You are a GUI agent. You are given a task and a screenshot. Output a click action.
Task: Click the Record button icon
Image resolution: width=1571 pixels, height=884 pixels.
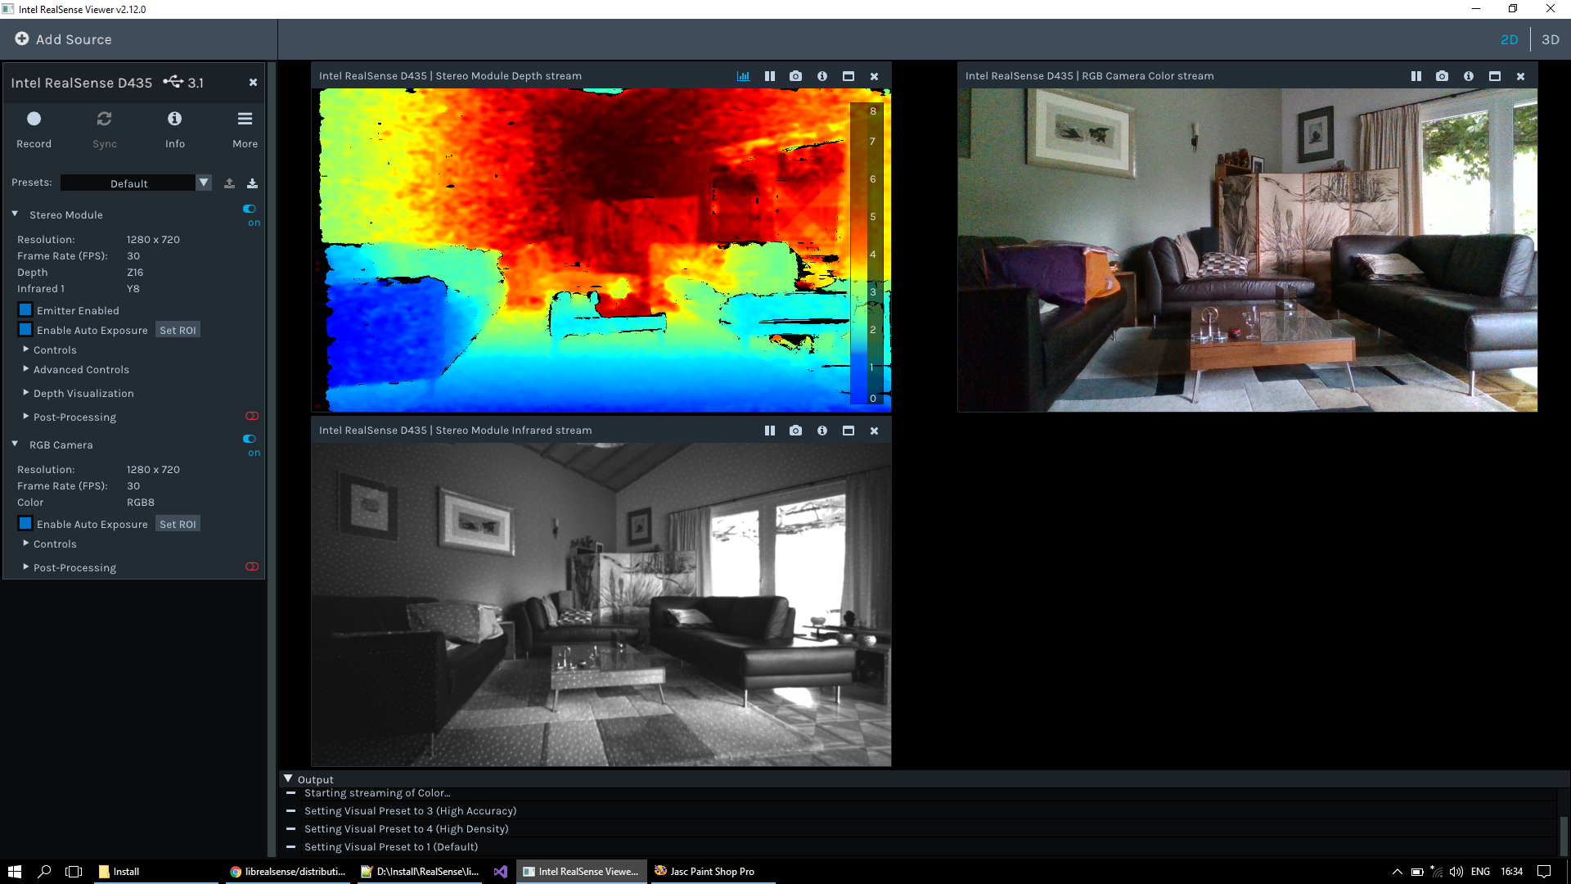pyautogui.click(x=34, y=119)
